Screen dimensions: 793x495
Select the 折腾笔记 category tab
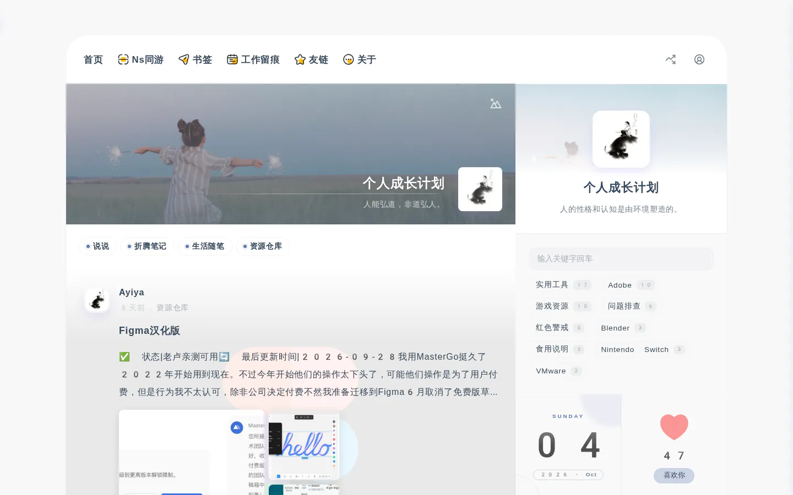tap(146, 246)
